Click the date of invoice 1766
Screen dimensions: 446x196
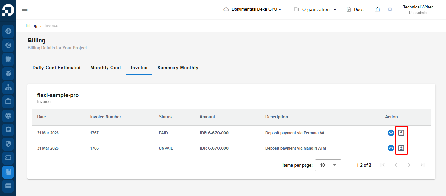click(x=48, y=148)
